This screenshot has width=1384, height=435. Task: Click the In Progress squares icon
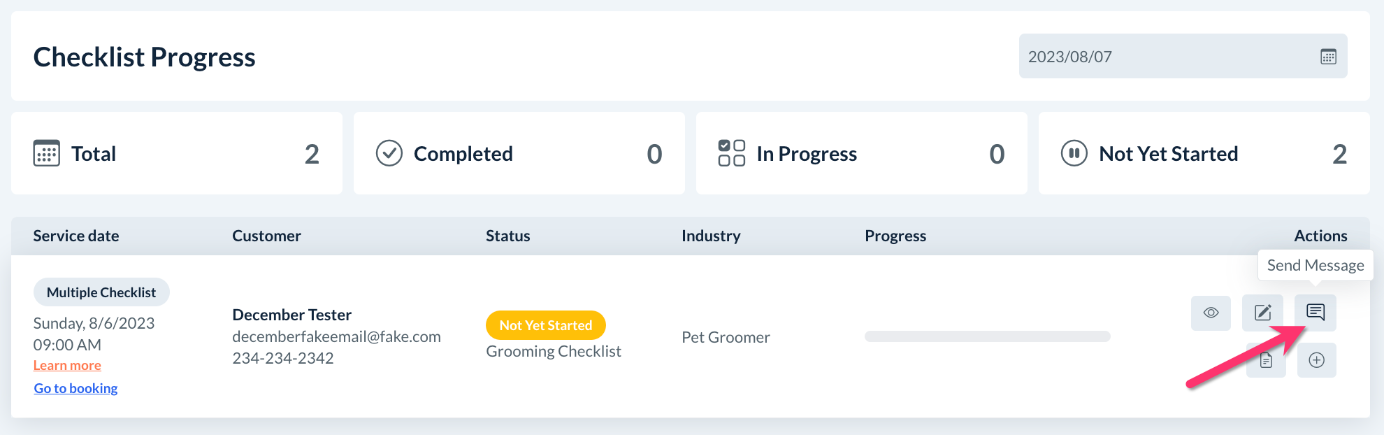pos(732,153)
